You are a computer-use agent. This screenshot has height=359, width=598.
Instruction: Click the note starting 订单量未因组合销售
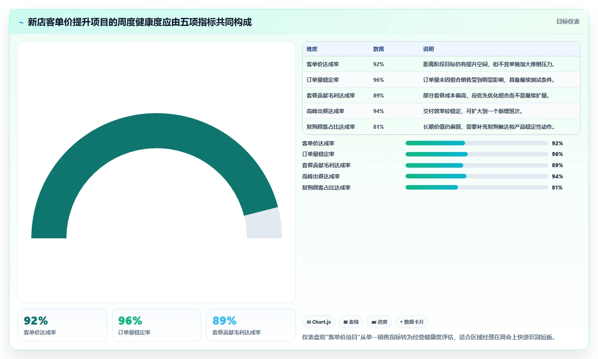(x=489, y=80)
